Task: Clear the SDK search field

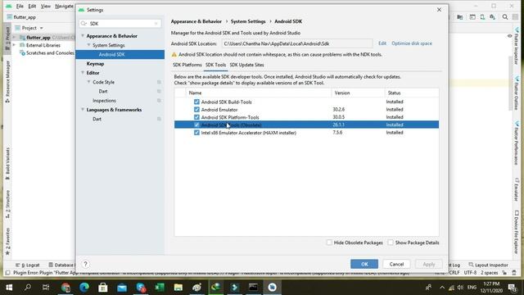Action: (x=156, y=24)
